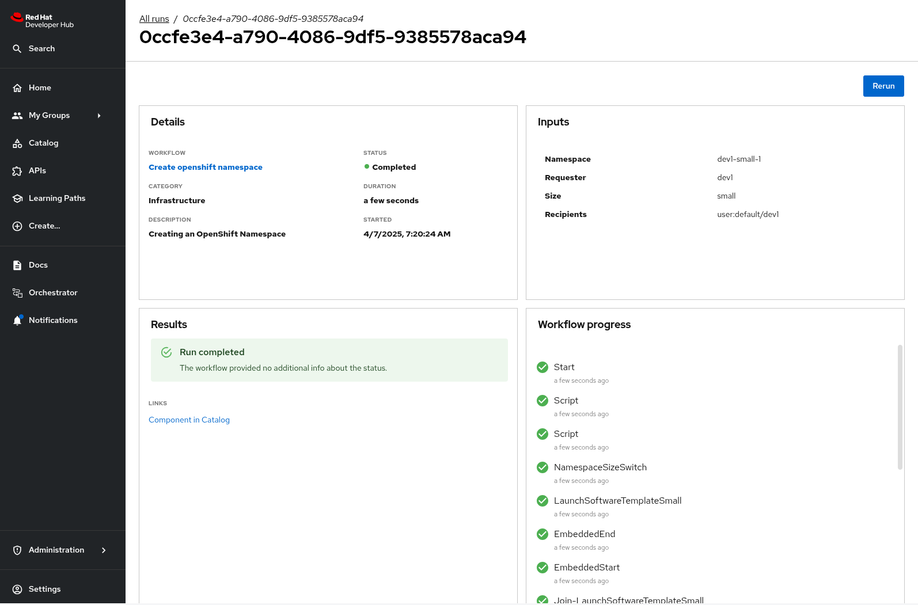Click the Orchestrator workflow icon
Screen dimensions: 918x605
click(17, 293)
